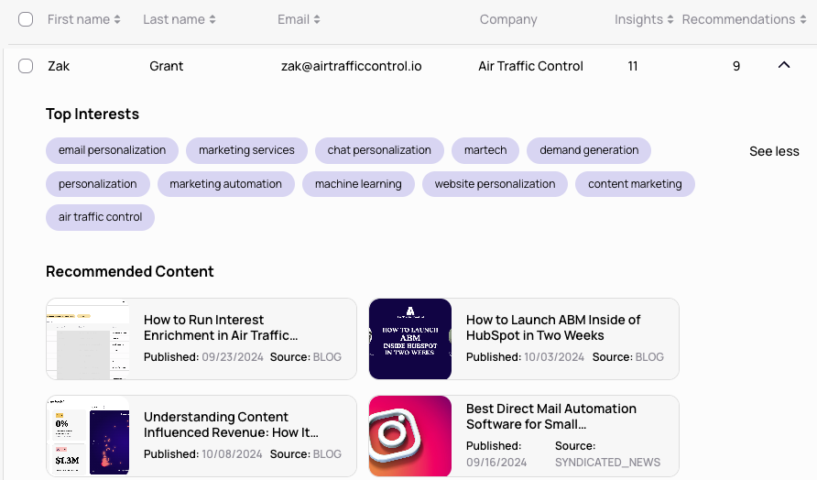Open the Instagram-logo direct mail thumbnail
Image resolution: width=817 pixels, height=480 pixels.
[x=410, y=436]
